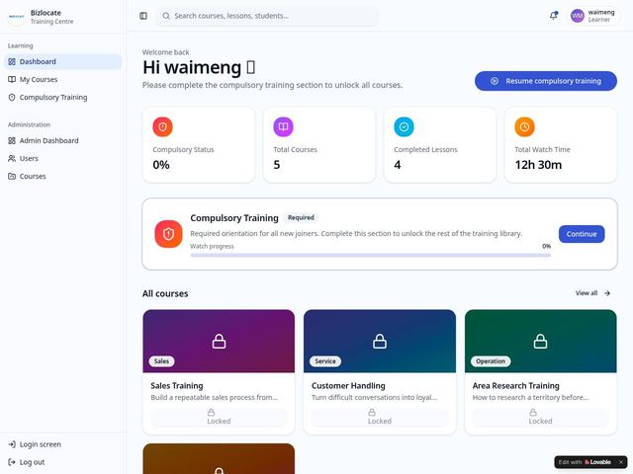Close the Edit with Lovable badge
This screenshot has width=633, height=474.
click(621, 462)
